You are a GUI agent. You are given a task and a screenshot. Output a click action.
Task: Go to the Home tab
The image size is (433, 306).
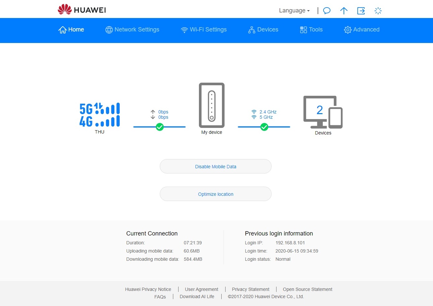click(71, 30)
